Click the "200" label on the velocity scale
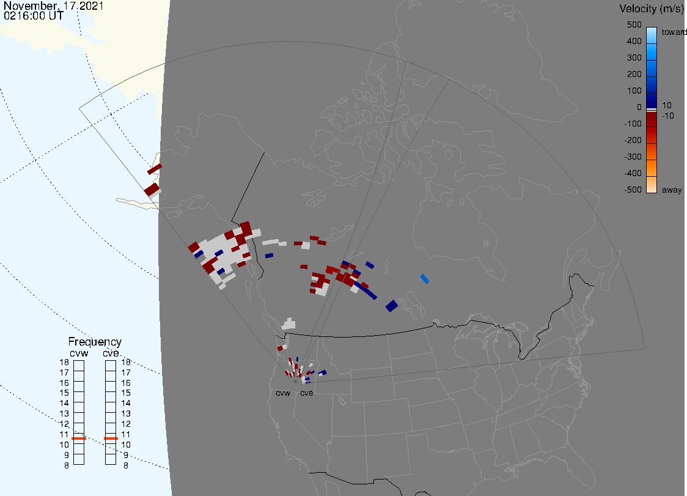687x496 pixels. [x=634, y=74]
